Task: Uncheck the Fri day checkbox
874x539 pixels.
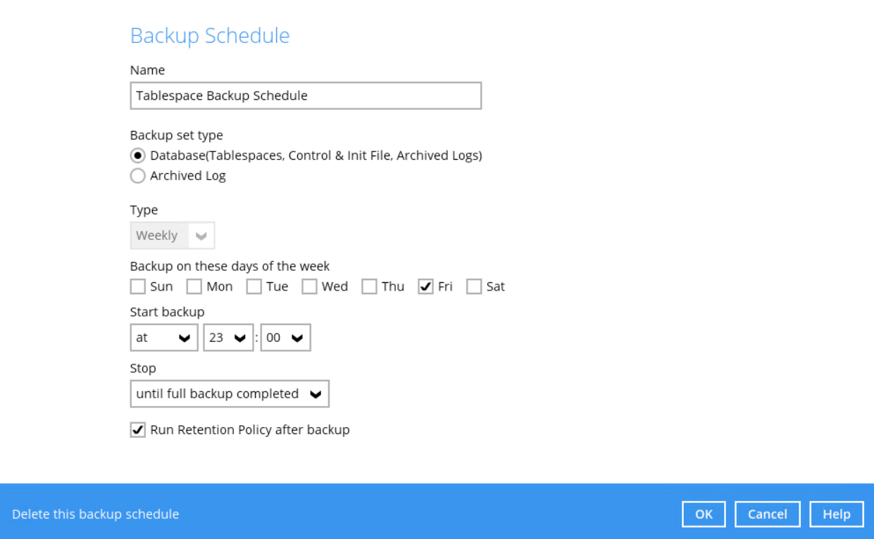Action: 425,286
